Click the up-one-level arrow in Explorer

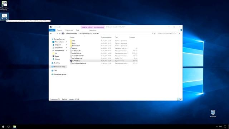click(60, 34)
